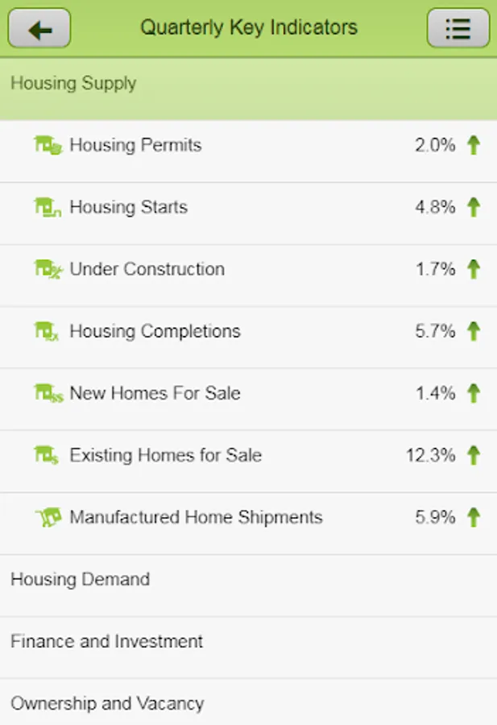The height and width of the screenshot is (725, 497).
Task: Click the New Homes For Sale icon
Action: (x=48, y=394)
